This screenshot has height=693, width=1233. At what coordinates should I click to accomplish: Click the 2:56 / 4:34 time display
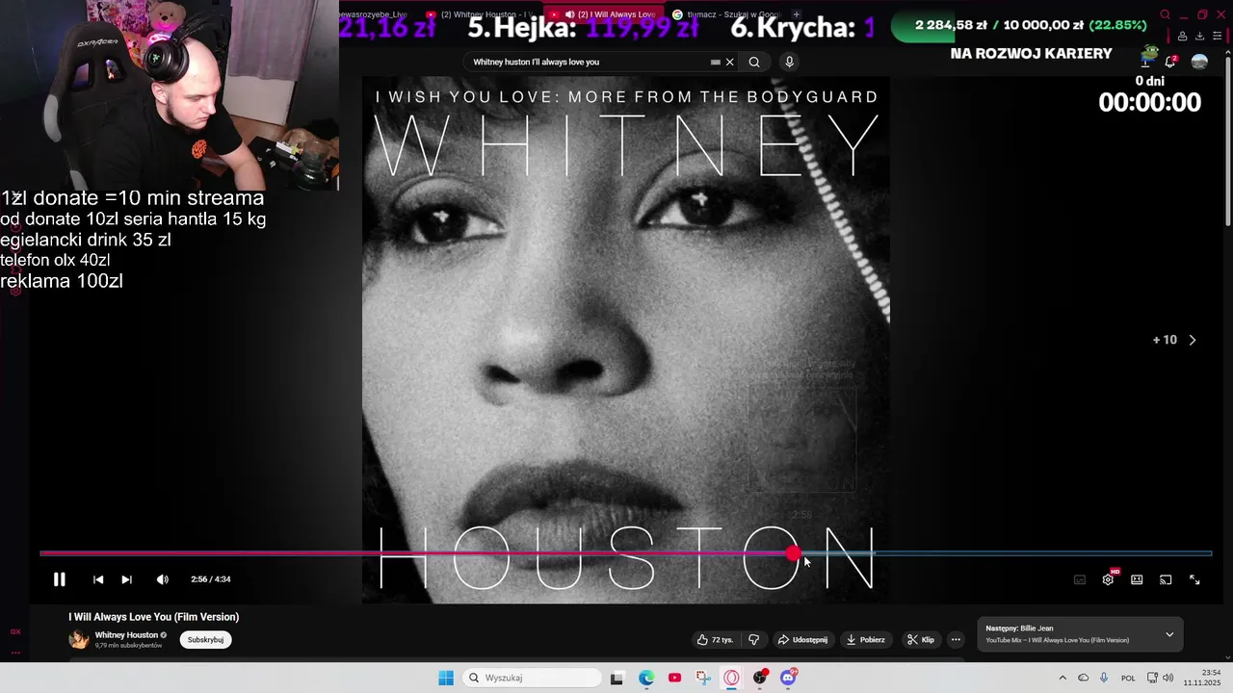pos(211,579)
